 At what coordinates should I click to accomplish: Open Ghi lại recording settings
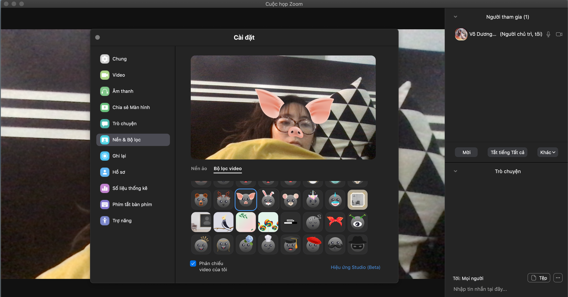[133, 156]
